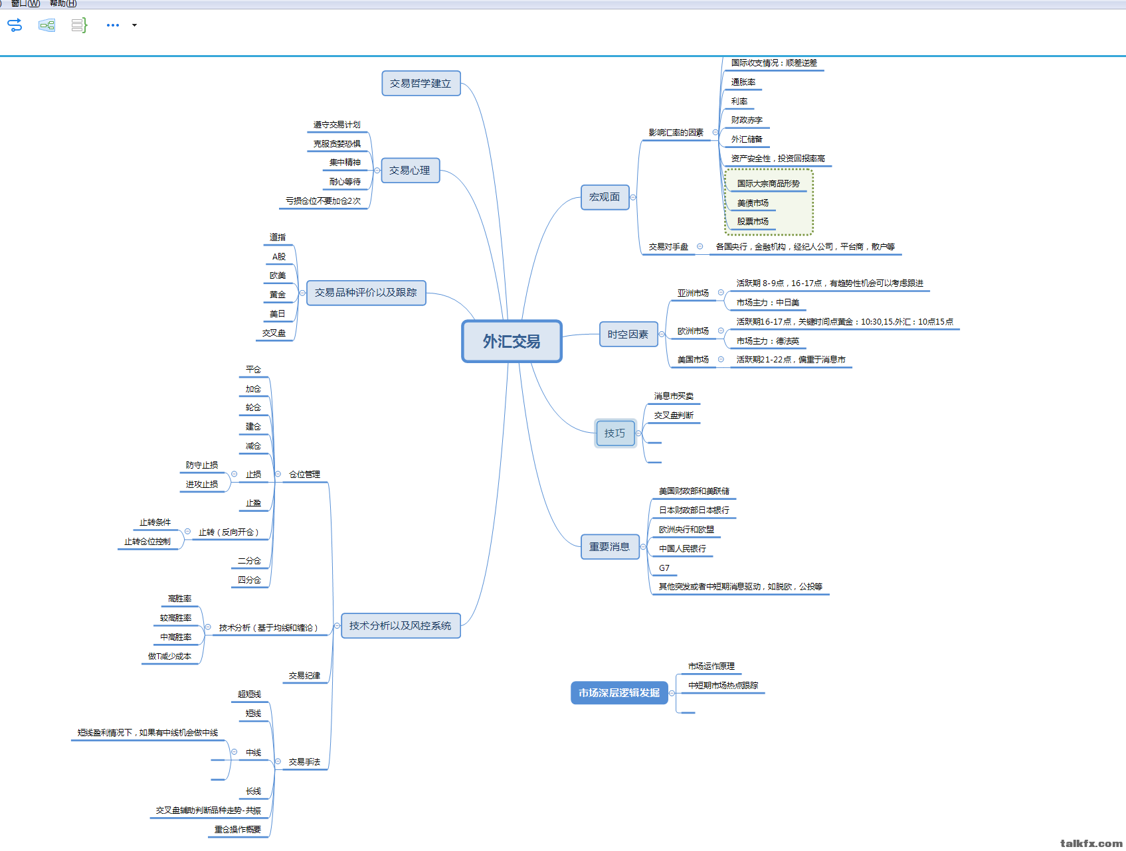This screenshot has height=851, width=1126.
Task: Collapse the 止转（反向开仓） subtopics
Action: click(x=188, y=532)
